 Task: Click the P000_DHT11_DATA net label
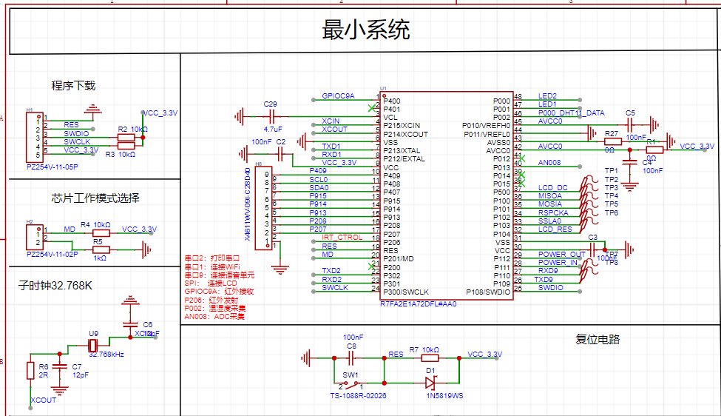(x=571, y=113)
